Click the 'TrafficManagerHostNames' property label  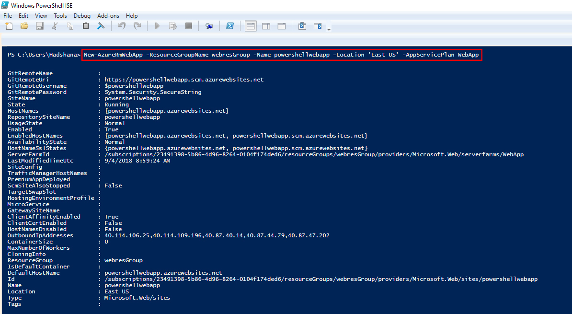click(47, 173)
